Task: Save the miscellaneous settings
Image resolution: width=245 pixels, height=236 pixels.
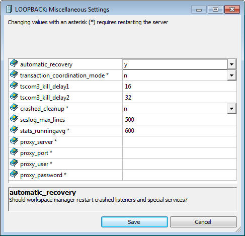Action: (x=134, y=222)
